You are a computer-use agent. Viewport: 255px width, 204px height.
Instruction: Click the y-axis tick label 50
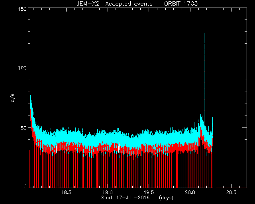click(x=24, y=128)
